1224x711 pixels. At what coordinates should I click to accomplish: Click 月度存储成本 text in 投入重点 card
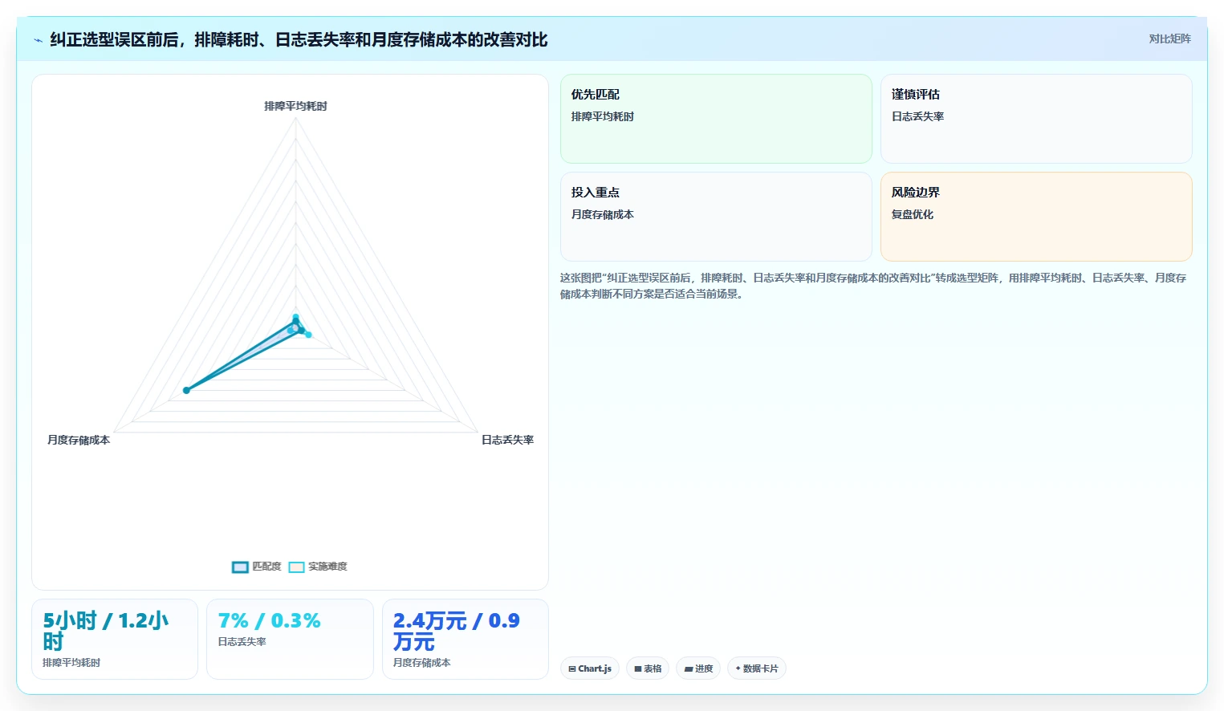click(603, 214)
